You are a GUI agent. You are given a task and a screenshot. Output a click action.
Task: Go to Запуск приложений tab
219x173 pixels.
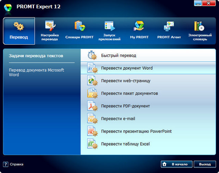pos(109,31)
